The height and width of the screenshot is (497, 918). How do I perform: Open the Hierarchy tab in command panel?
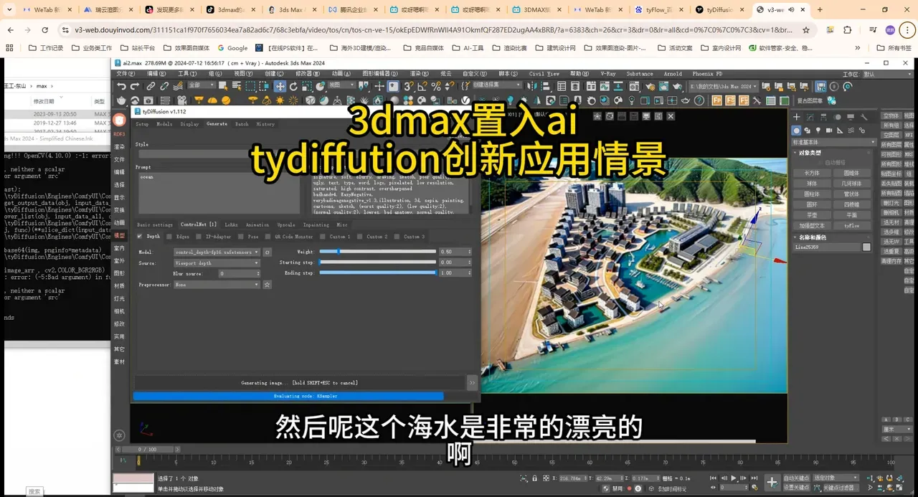coord(824,116)
